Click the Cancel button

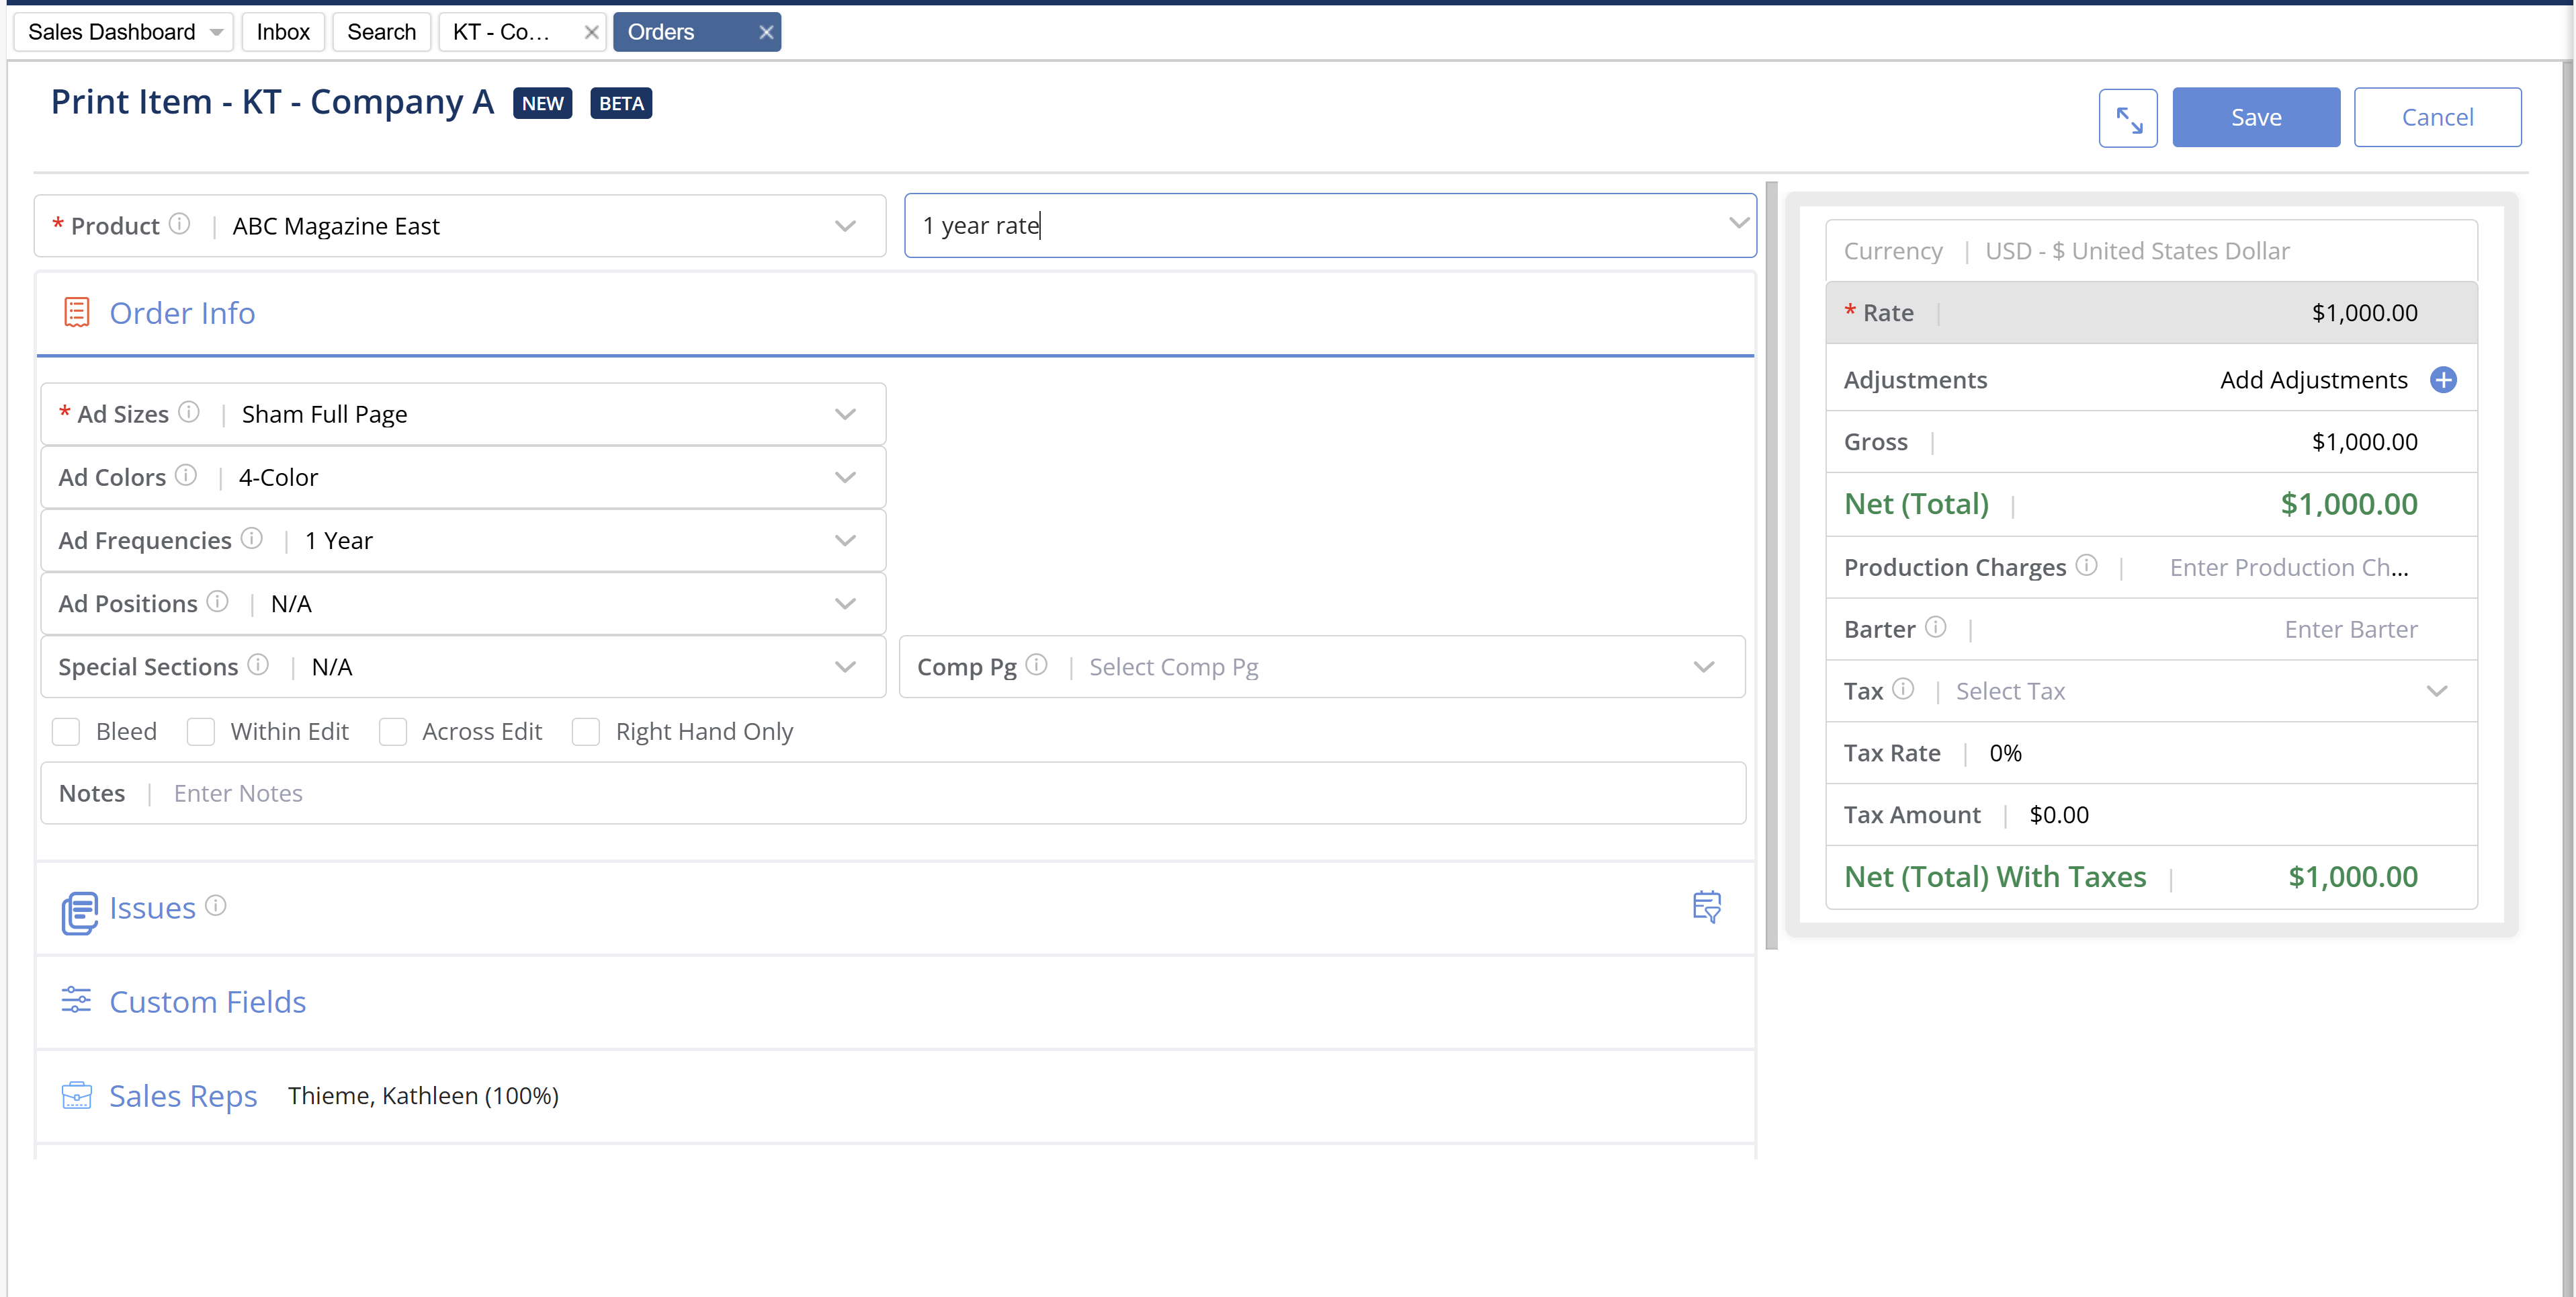pyautogui.click(x=2438, y=117)
